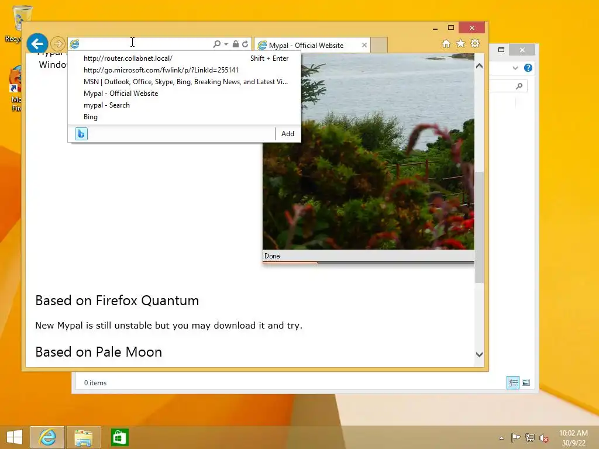Launch the Windows Store taskbar icon
The image size is (599, 449).
point(119,437)
